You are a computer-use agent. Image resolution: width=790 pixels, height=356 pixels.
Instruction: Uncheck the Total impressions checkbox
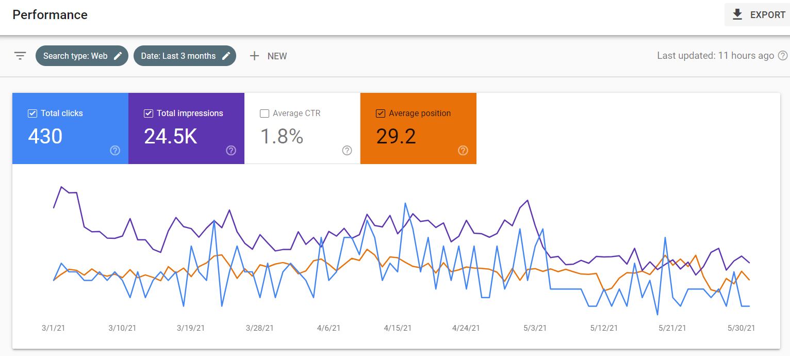[x=149, y=114]
